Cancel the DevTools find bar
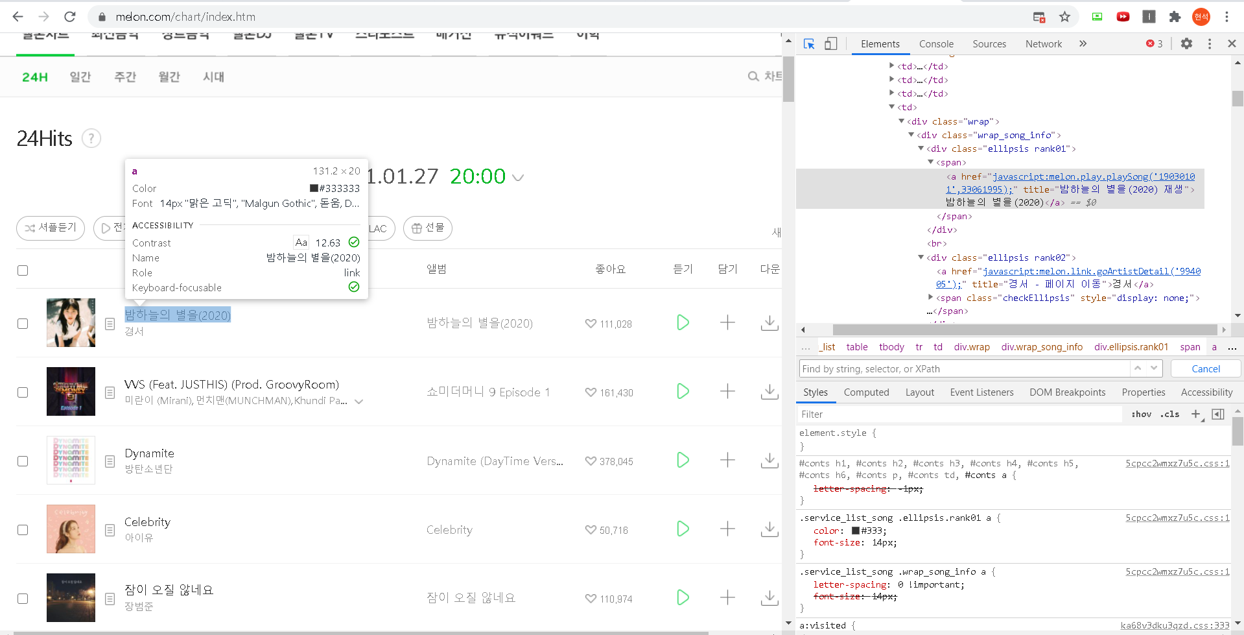 [x=1206, y=368]
